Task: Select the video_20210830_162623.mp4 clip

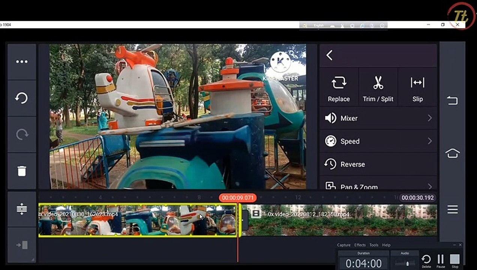Action: coord(138,220)
